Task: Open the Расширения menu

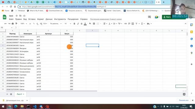Action: [73, 19]
